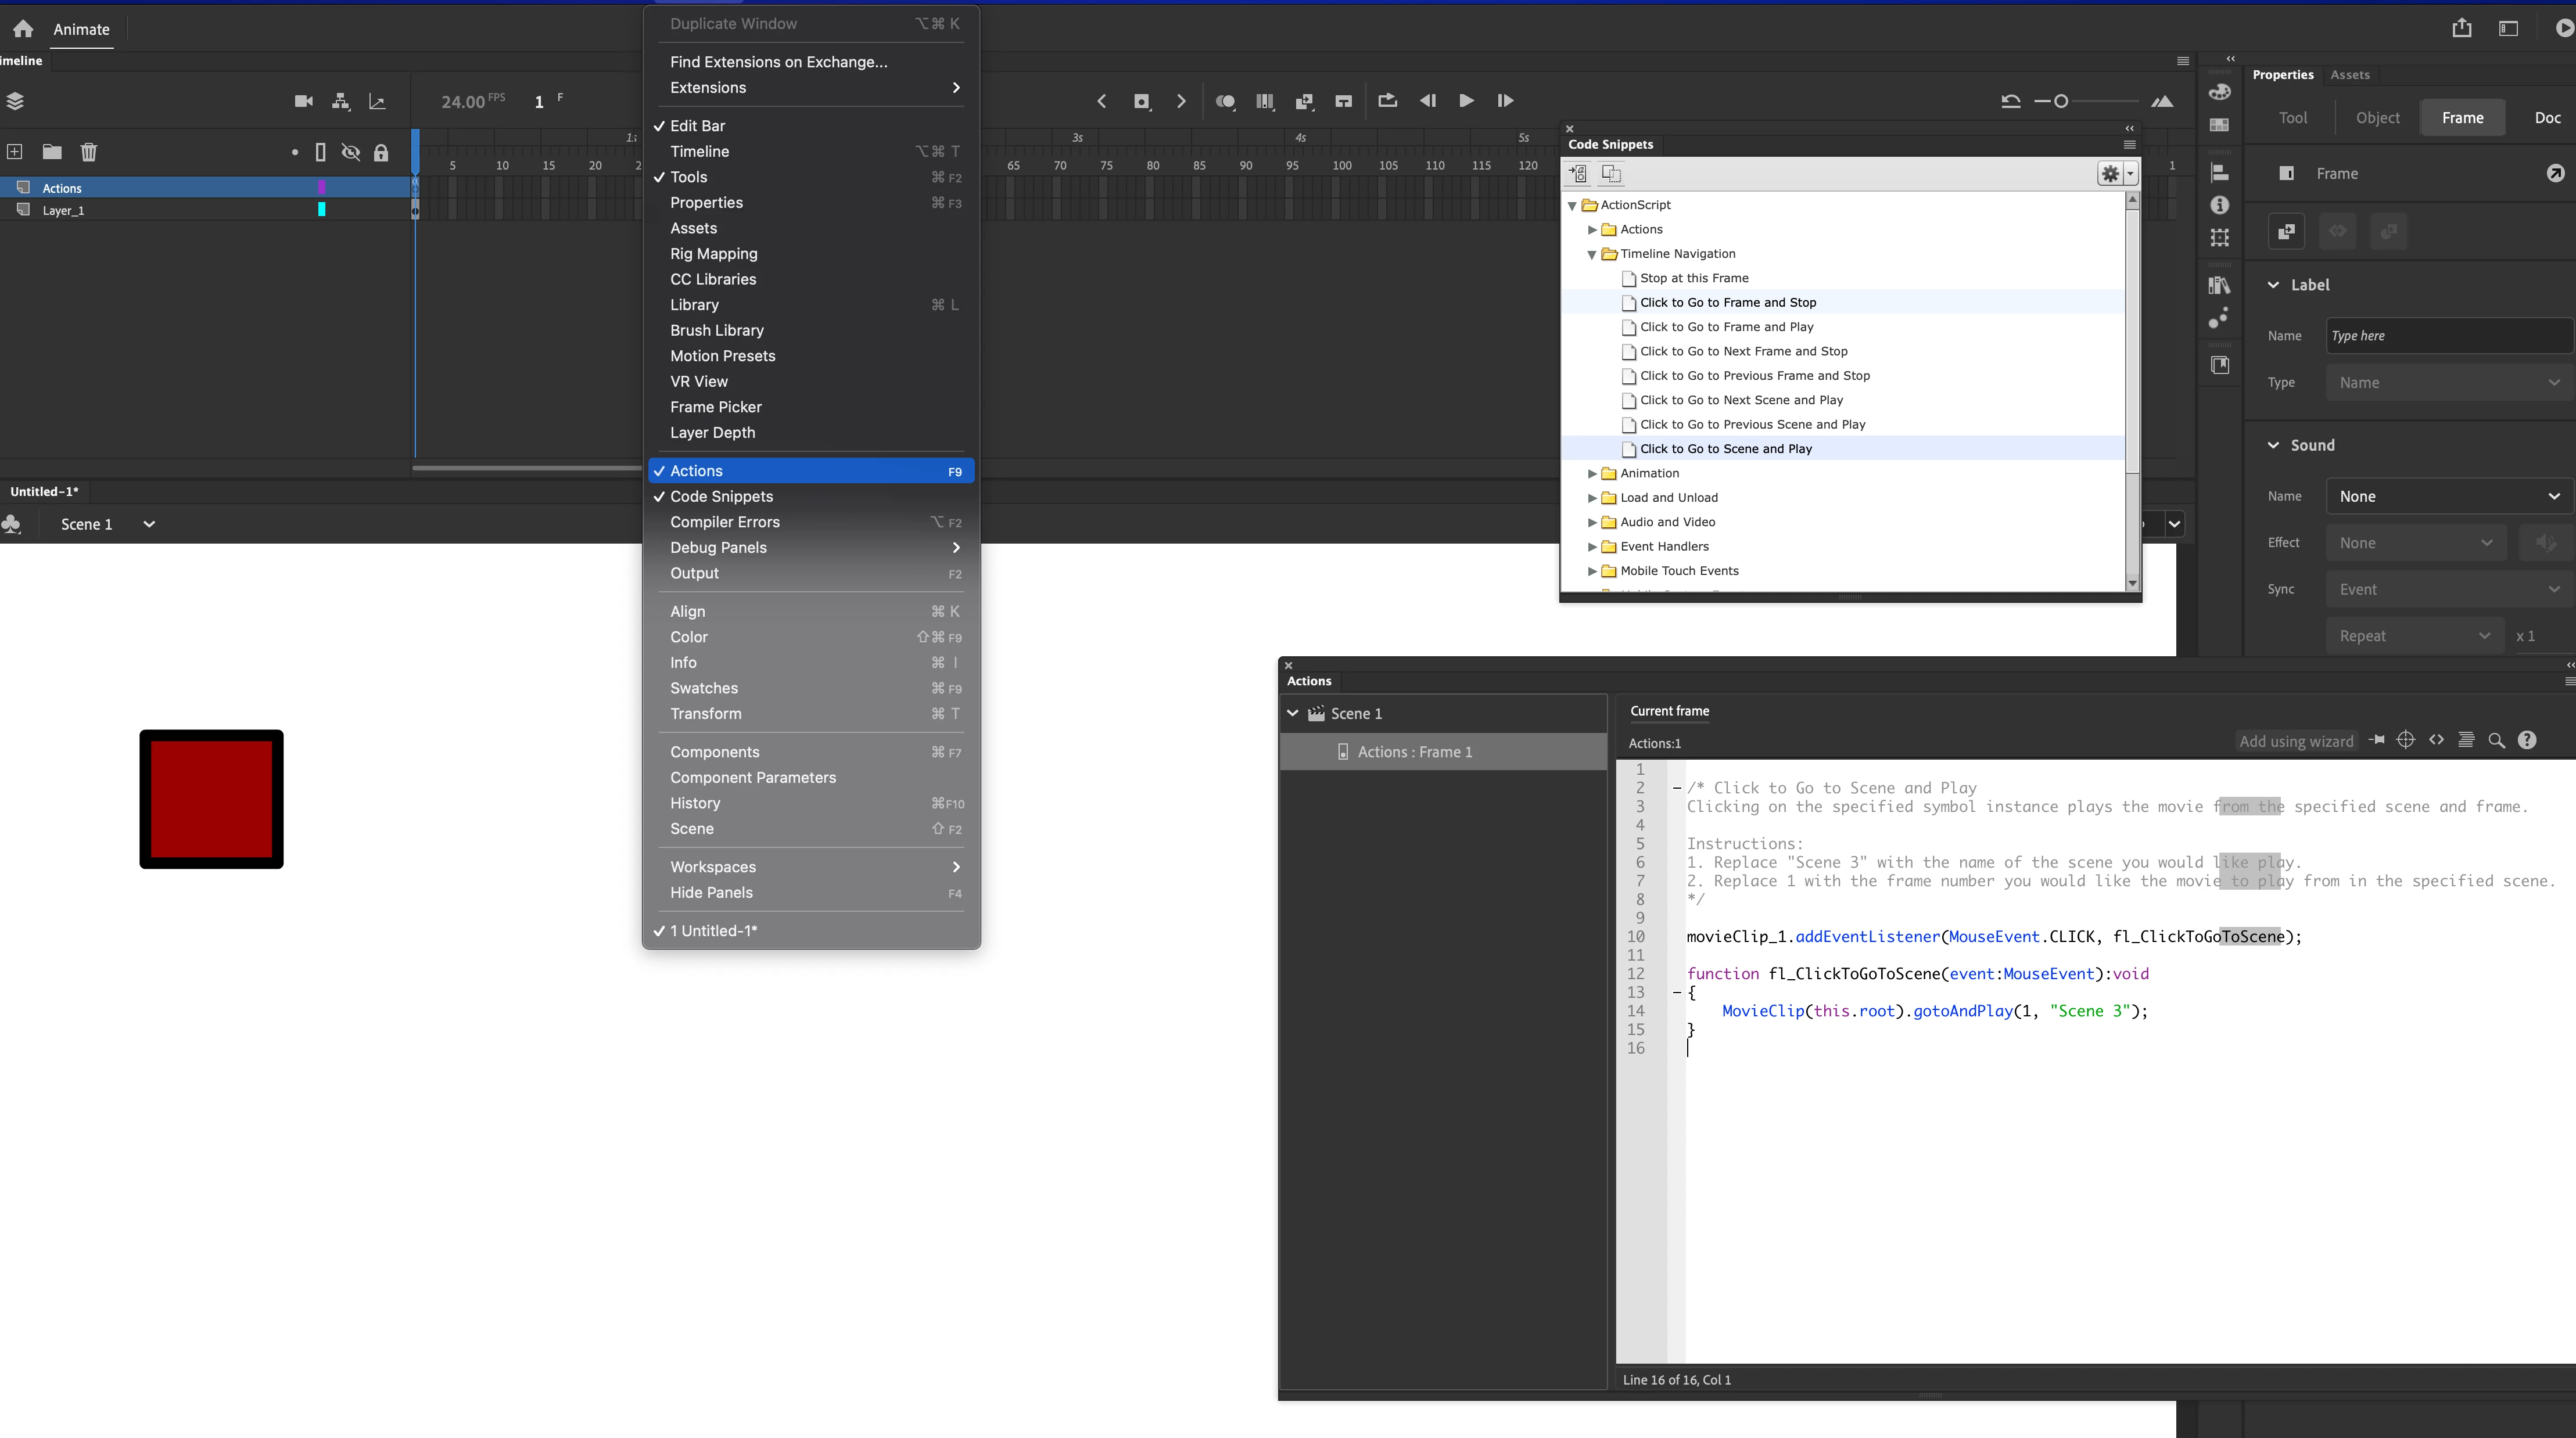The image size is (2576, 1438).
Task: Click the New Layer icon
Action: 15,152
